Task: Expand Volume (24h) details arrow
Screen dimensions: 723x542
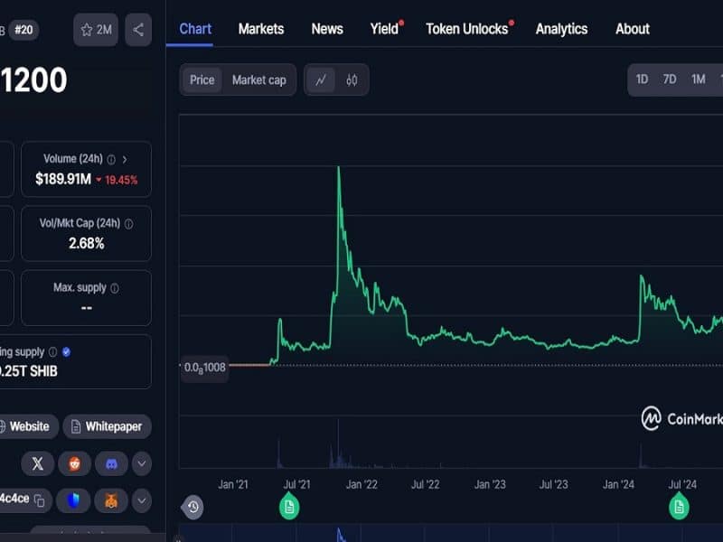Action: [125, 159]
